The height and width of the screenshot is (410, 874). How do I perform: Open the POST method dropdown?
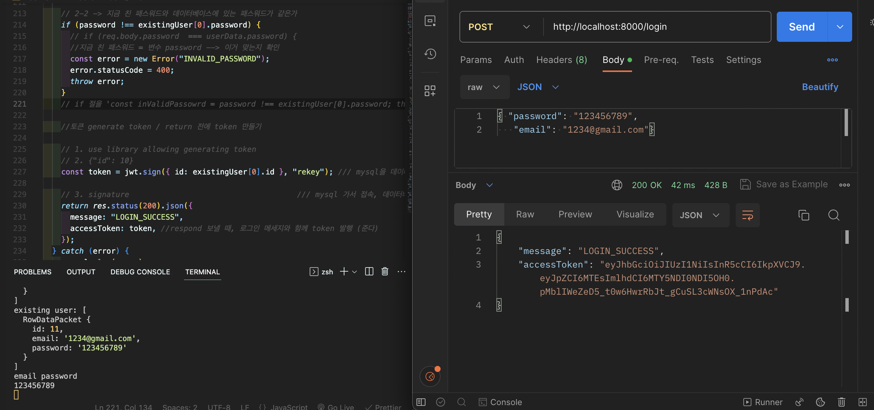[x=499, y=27]
